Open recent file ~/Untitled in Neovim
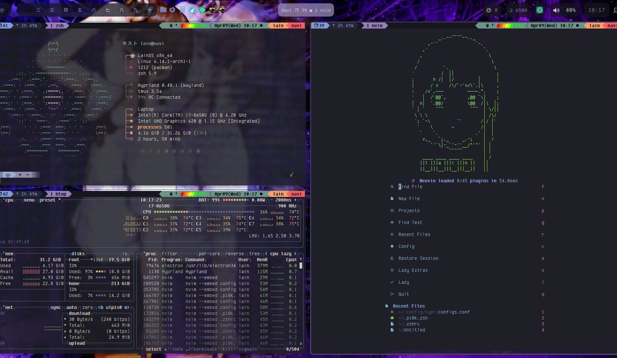The width and height of the screenshot is (617, 358). pyautogui.click(x=467, y=330)
